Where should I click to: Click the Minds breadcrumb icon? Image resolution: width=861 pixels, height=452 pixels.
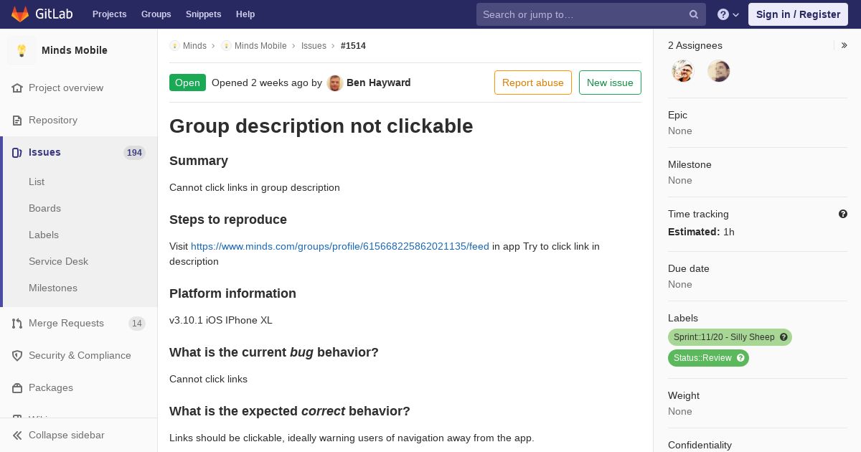click(174, 45)
